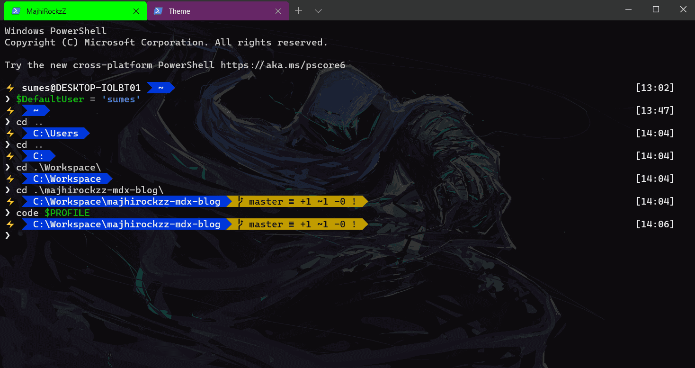This screenshot has height=368, width=695.
Task: Click PowerShell icon on Theme tab
Action: [159, 11]
